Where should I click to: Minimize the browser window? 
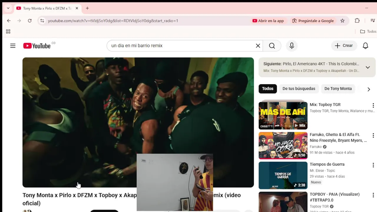[367, 8]
